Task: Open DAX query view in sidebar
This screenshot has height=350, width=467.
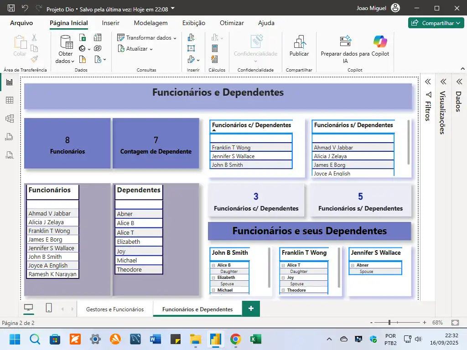Action: [9, 137]
